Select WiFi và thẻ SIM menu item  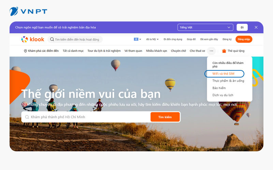(x=224, y=74)
